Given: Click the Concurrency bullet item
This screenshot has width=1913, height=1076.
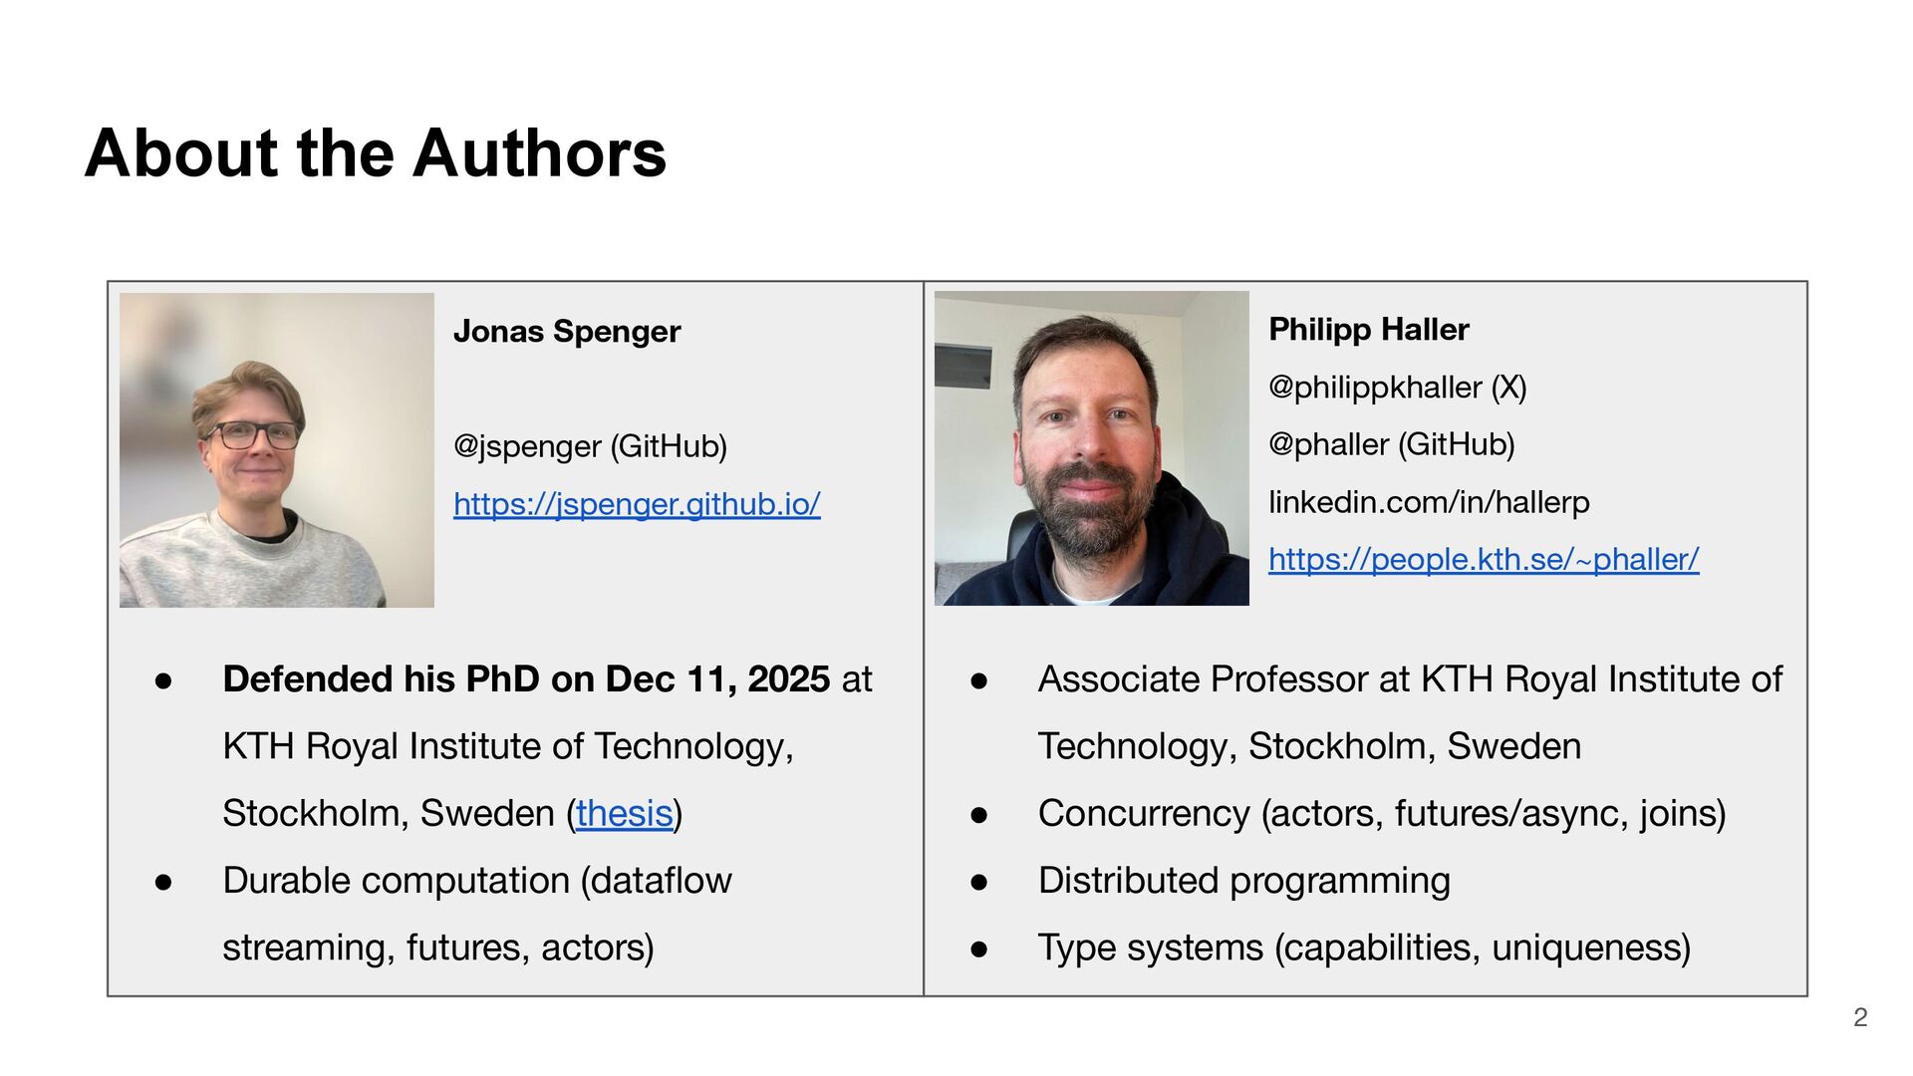Looking at the screenshot, I should [1382, 813].
